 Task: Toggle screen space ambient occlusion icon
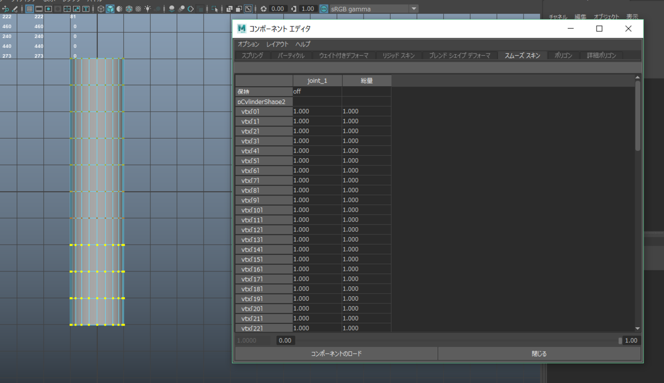coord(172,9)
